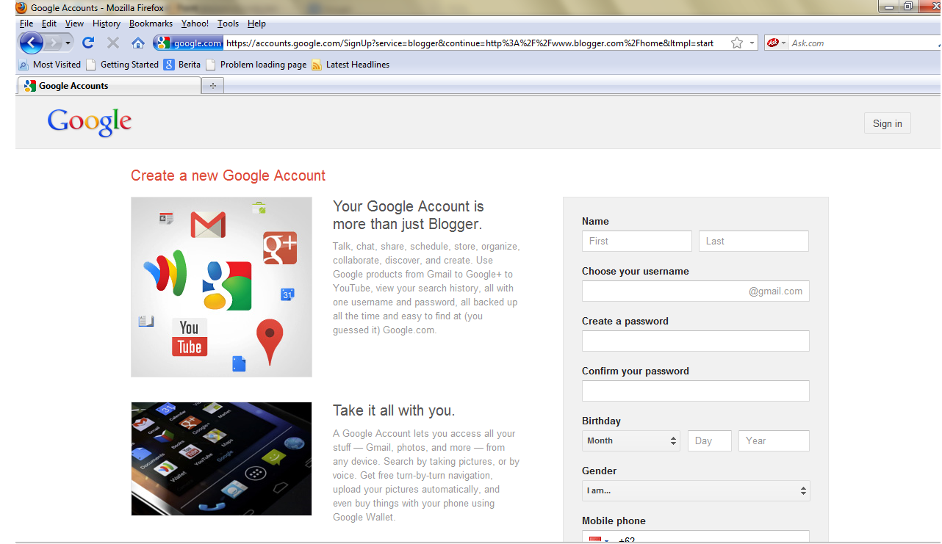Screen dimensions: 942x544
Task: Click the 'Take it all with you.' heading
Action: coord(394,410)
